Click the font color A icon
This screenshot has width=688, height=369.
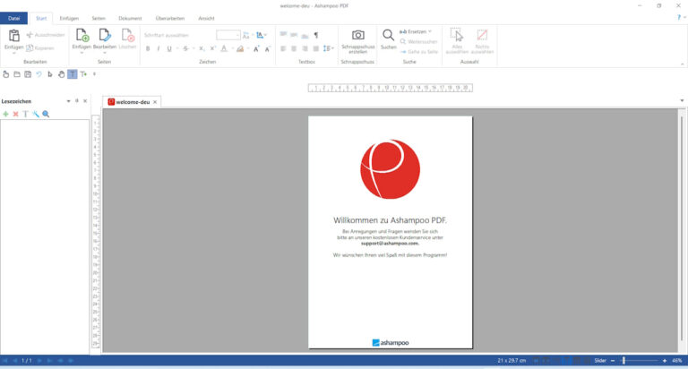pyautogui.click(x=224, y=48)
